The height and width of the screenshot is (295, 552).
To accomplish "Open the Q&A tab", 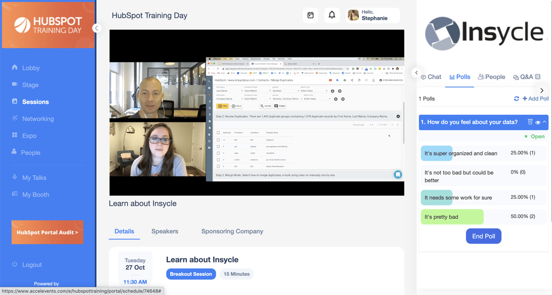I will 527,77.
